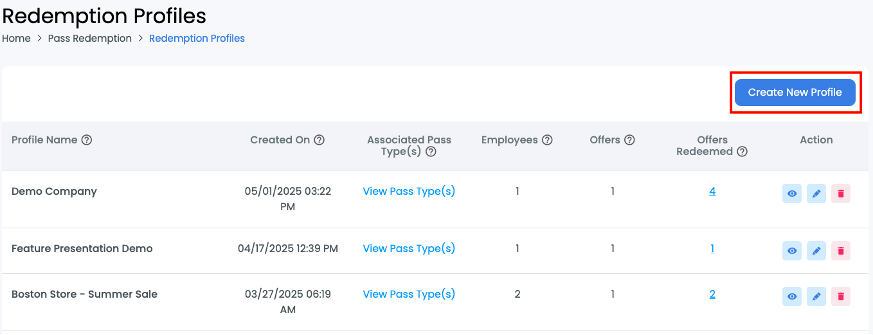873x335 pixels.
Task: Open the Offers Redeemed help icon
Action: click(742, 152)
